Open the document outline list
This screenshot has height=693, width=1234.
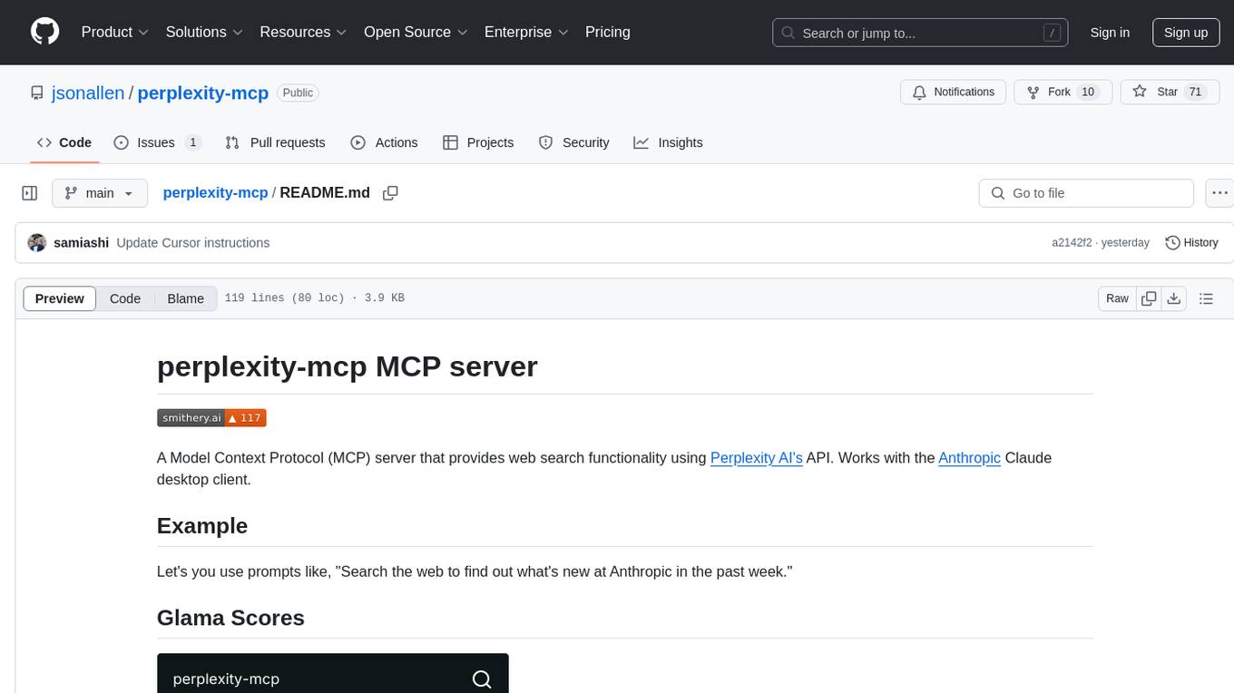tap(1206, 298)
